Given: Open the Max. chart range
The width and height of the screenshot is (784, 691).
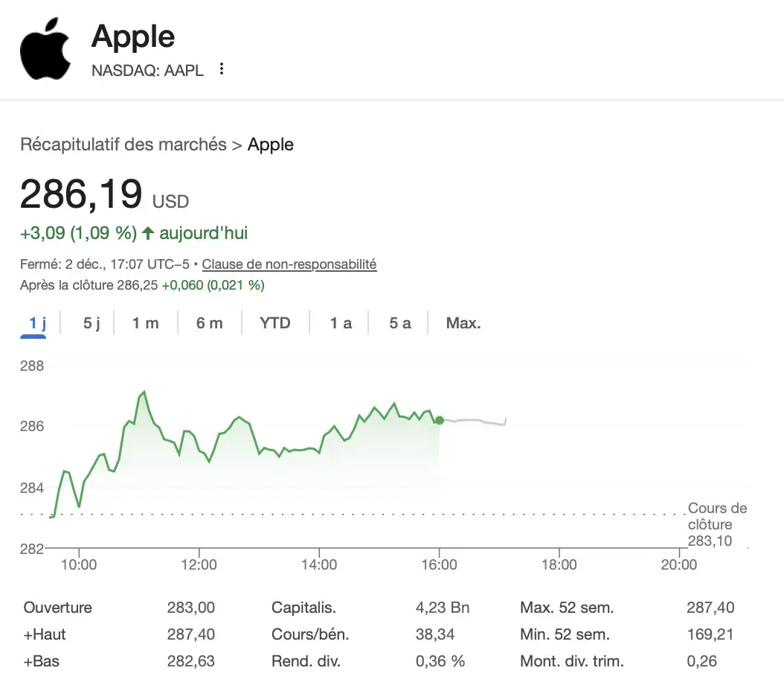Looking at the screenshot, I should (x=463, y=322).
